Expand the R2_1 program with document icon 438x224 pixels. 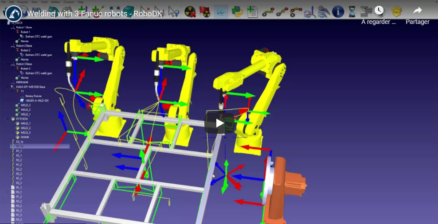click(x=8, y=192)
